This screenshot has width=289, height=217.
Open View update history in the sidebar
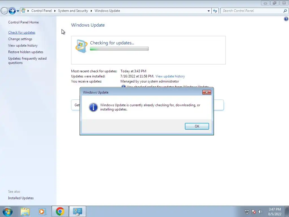pyautogui.click(x=23, y=45)
